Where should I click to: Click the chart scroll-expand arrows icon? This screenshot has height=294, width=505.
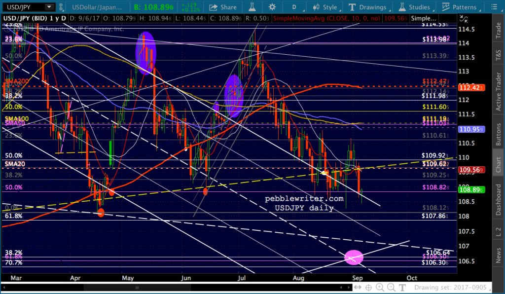coord(358,287)
